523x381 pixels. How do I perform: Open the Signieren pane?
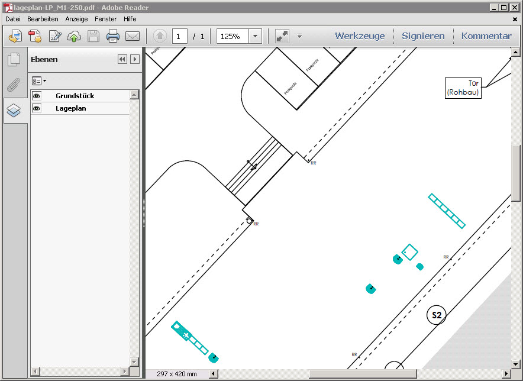(x=423, y=35)
